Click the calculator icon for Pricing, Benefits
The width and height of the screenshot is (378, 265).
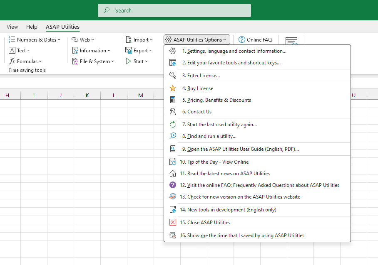(173, 100)
